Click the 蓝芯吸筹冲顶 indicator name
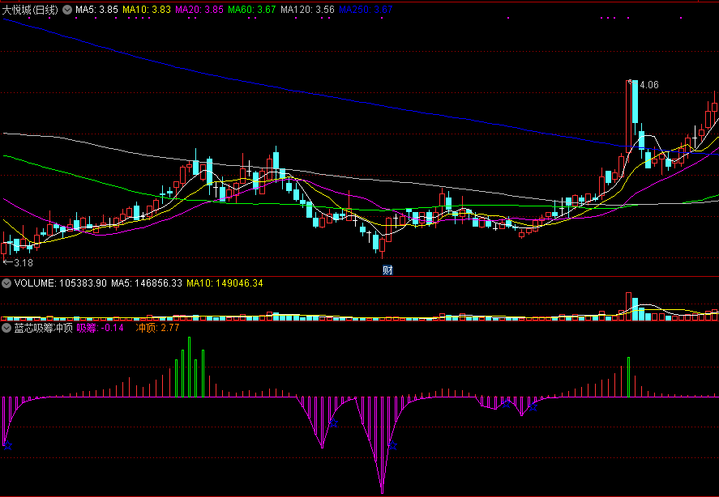 point(44,328)
